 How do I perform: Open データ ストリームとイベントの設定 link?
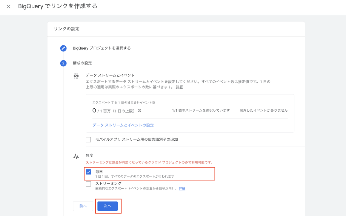pos(123,125)
